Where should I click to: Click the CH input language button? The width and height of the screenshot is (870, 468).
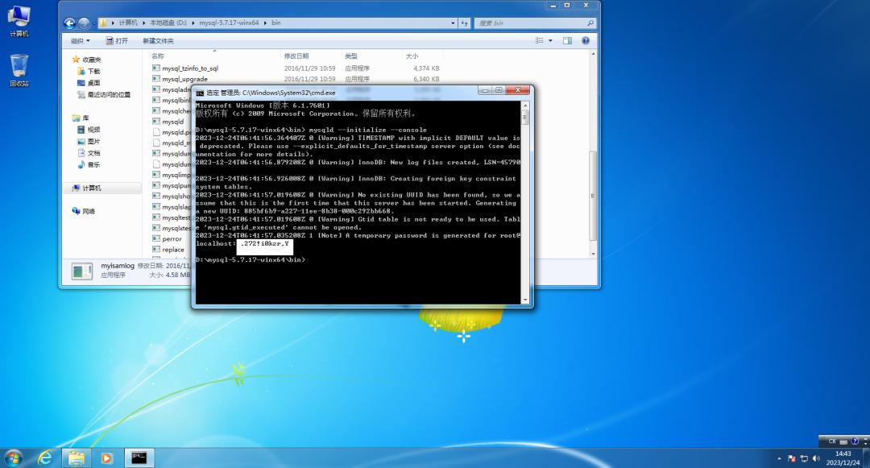click(x=831, y=441)
